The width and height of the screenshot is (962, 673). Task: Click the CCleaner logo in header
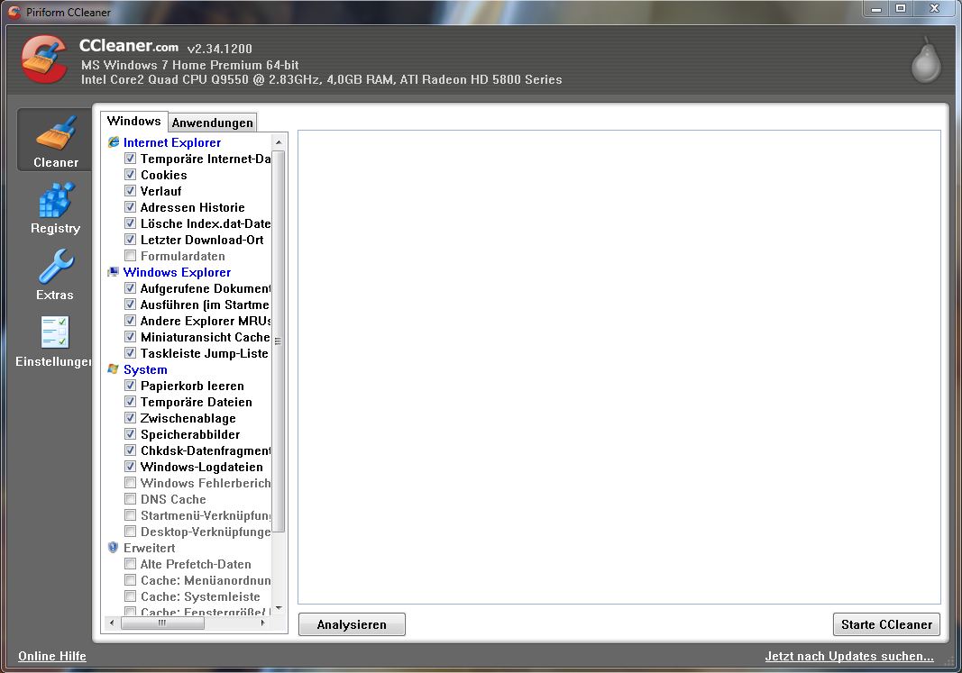tap(44, 59)
